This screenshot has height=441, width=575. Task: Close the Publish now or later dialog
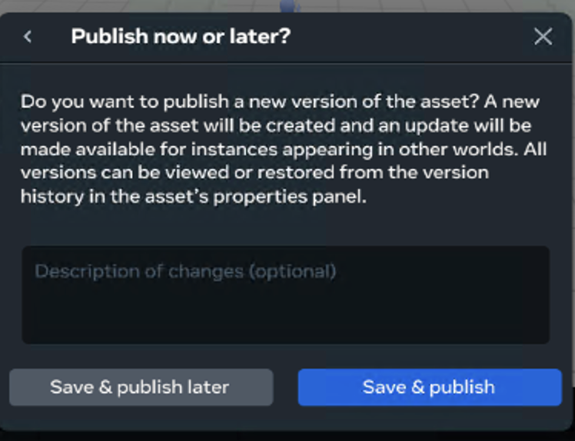click(543, 36)
